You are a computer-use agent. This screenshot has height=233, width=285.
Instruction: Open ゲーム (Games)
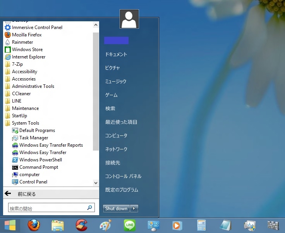(x=111, y=95)
